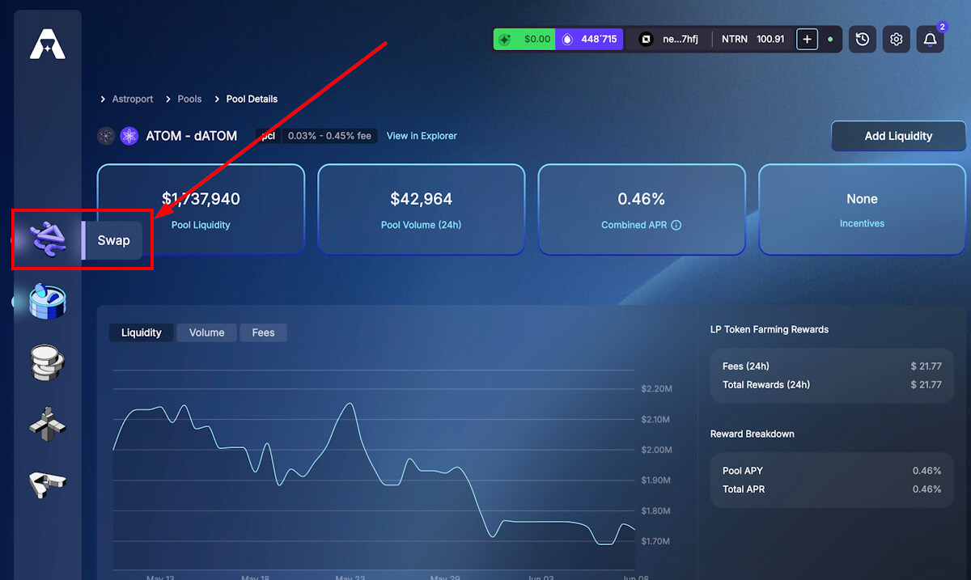Open transaction history clock icon
The image size is (971, 580).
pyautogui.click(x=863, y=39)
